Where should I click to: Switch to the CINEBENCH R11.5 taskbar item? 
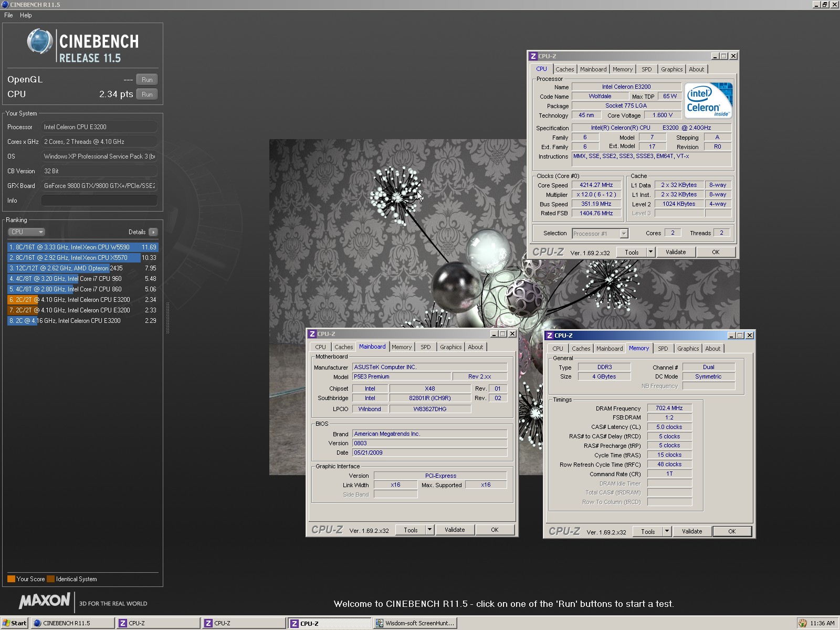(x=72, y=623)
